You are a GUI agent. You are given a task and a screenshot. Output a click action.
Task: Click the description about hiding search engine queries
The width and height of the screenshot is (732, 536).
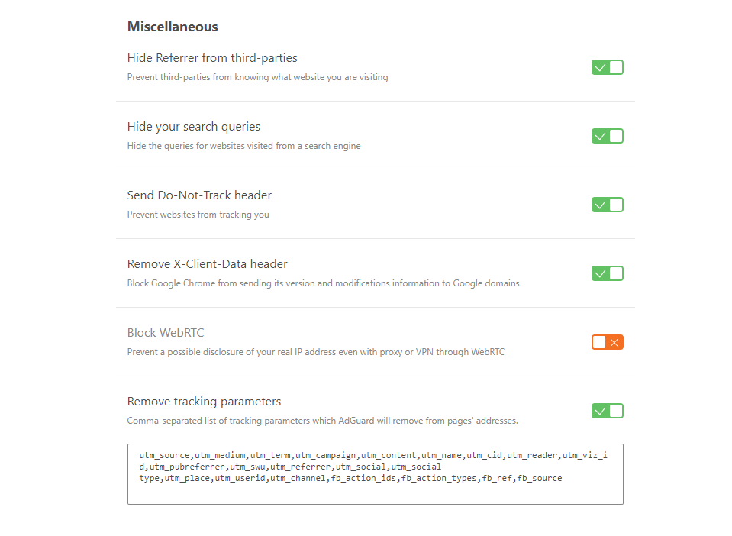[x=243, y=146]
